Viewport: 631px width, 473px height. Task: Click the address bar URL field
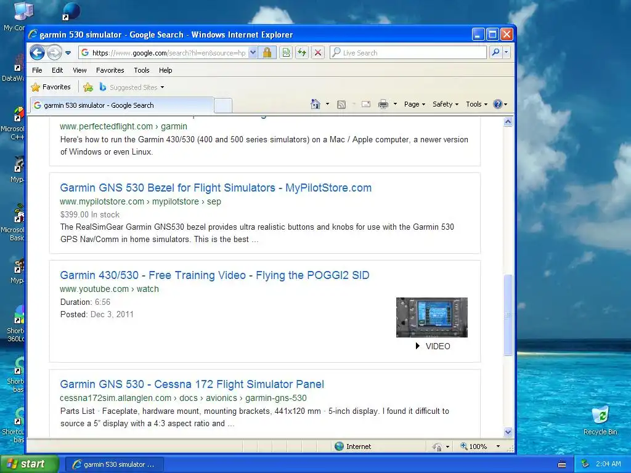point(163,53)
